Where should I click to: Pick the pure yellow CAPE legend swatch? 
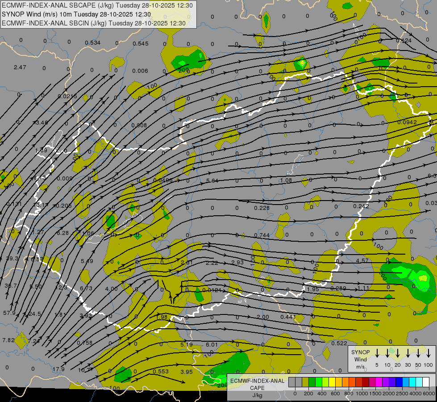coord(332,382)
